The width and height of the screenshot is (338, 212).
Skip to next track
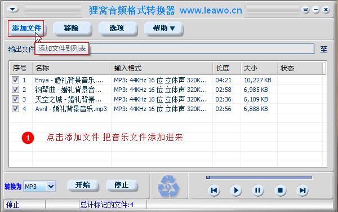click(303, 191)
